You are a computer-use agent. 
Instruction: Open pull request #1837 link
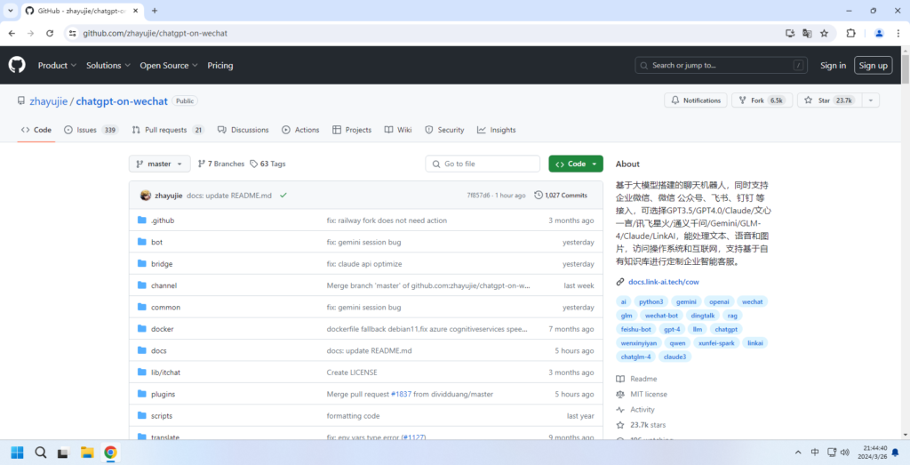click(x=401, y=394)
